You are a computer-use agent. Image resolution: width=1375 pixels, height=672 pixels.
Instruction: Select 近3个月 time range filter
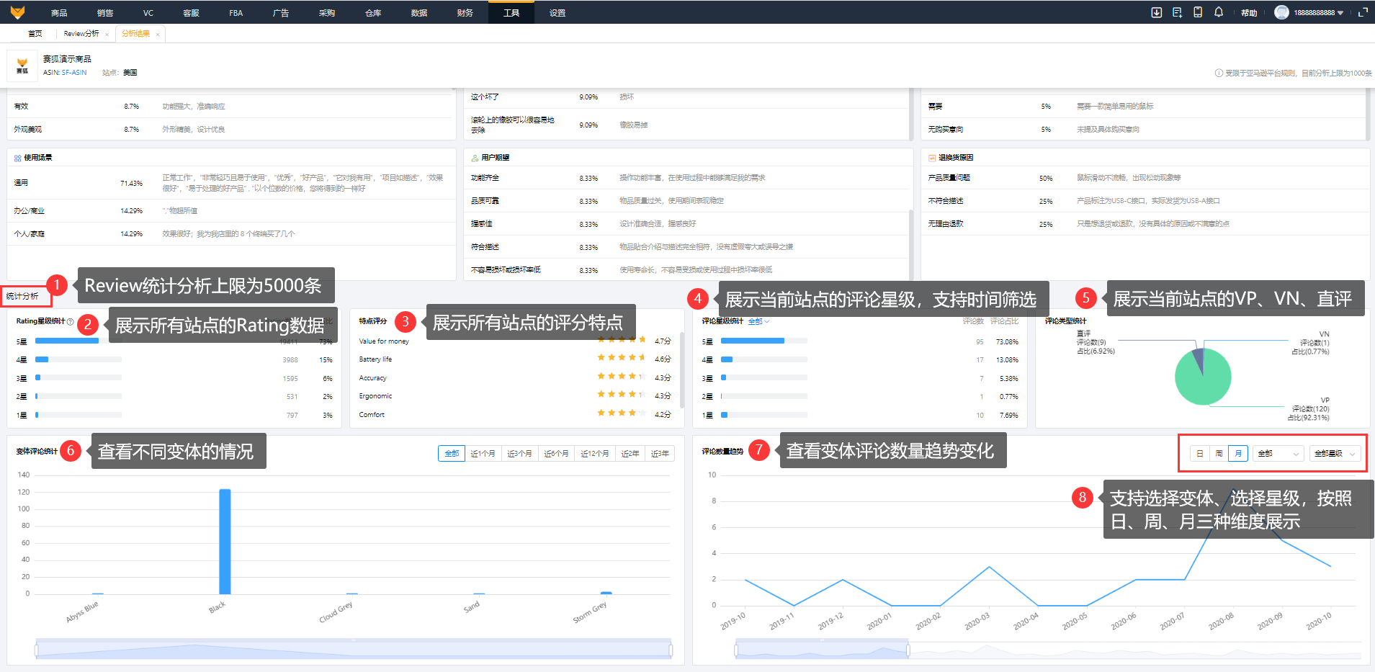pos(519,454)
